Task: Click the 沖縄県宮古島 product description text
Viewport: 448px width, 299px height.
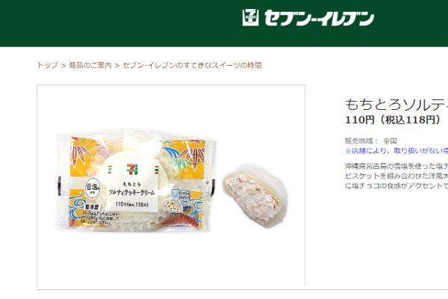Action: 396,176
